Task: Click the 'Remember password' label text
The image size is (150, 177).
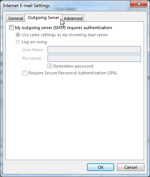Action: 73,66
